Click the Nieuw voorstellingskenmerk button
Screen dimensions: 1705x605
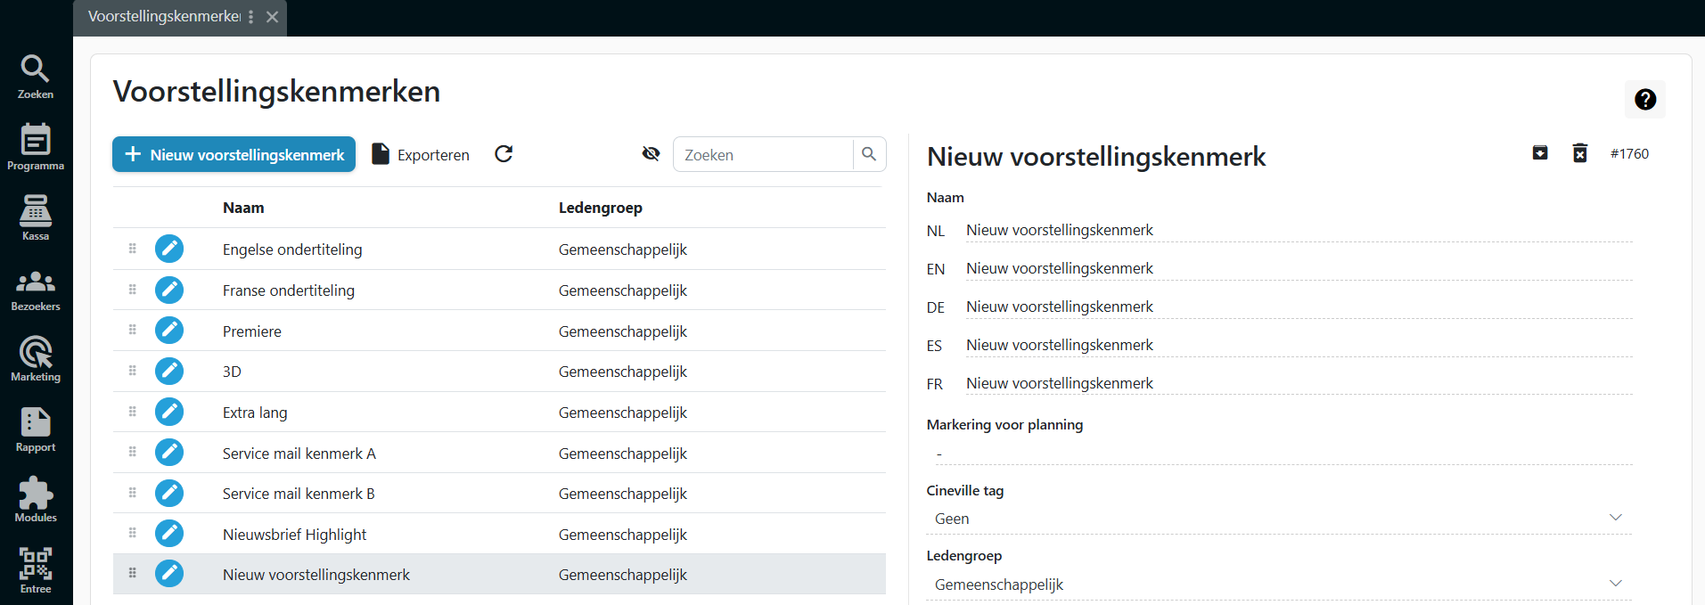pos(234,154)
